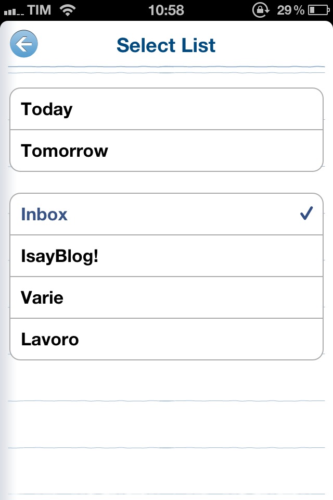Screen dimensions: 333x500
Task: Tap the battery indicator icon
Action: 318,10
